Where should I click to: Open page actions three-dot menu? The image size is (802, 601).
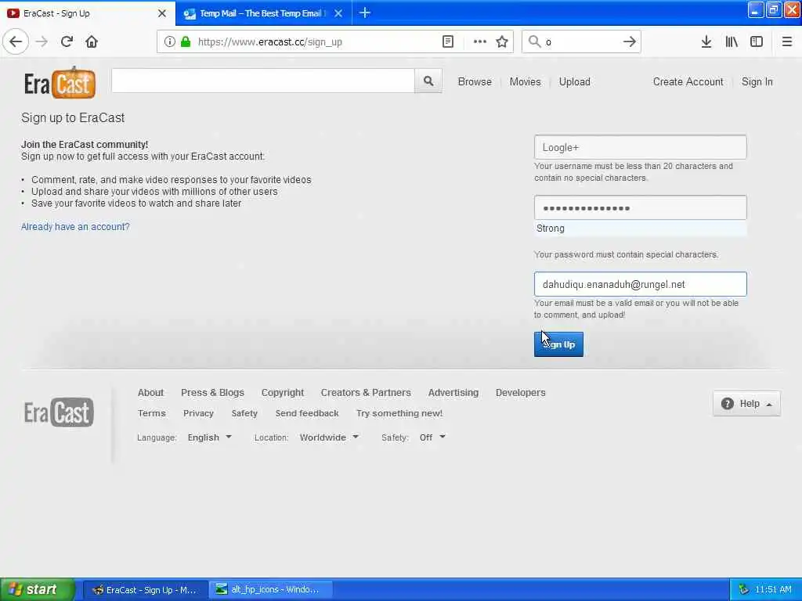(480, 41)
